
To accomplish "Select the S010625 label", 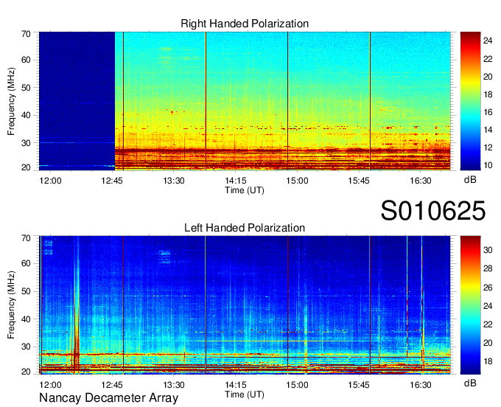I will pos(433,211).
